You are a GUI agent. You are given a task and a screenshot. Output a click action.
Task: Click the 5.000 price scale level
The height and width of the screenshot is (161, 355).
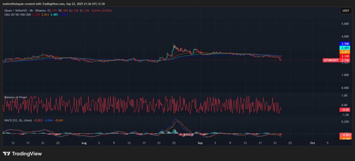coord(345,24)
